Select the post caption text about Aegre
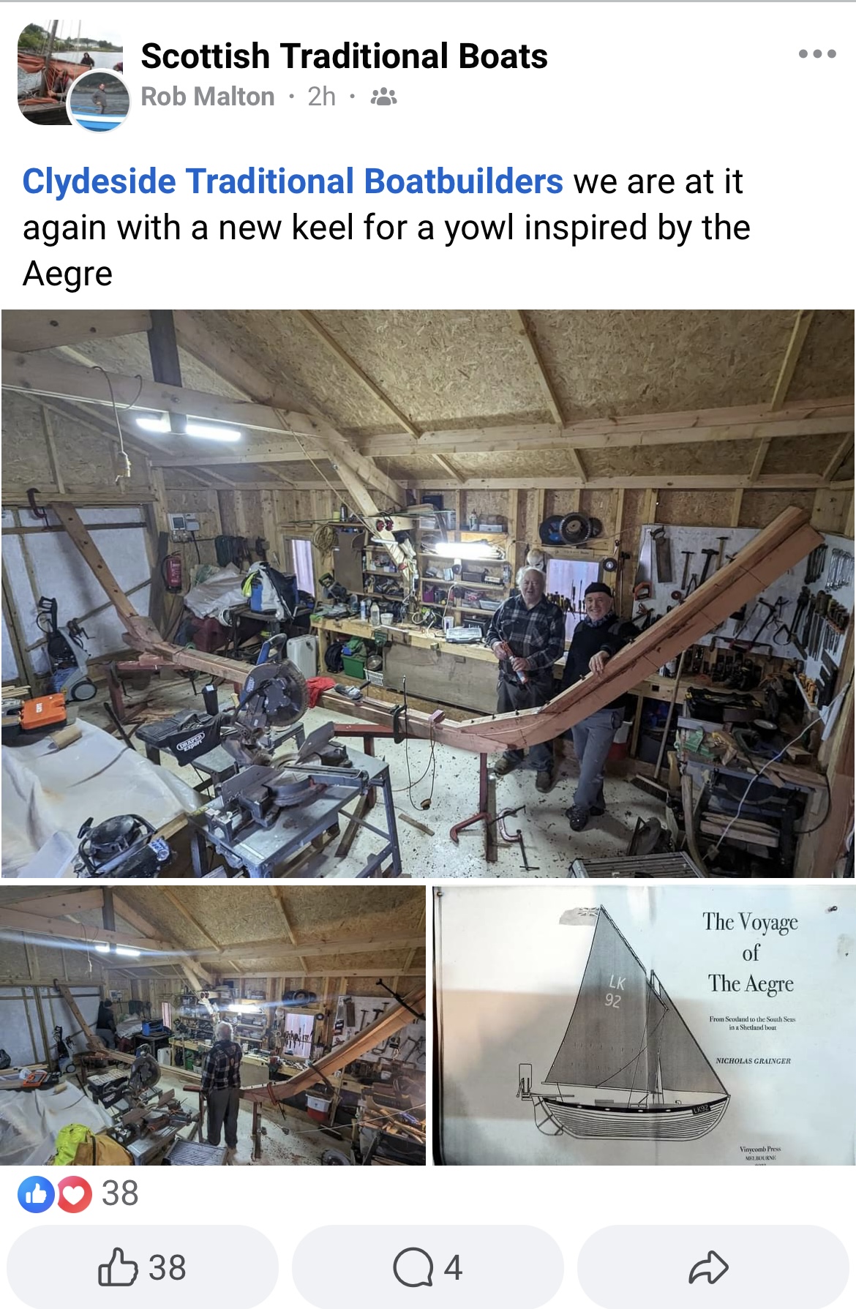856x1309 pixels. point(386,228)
